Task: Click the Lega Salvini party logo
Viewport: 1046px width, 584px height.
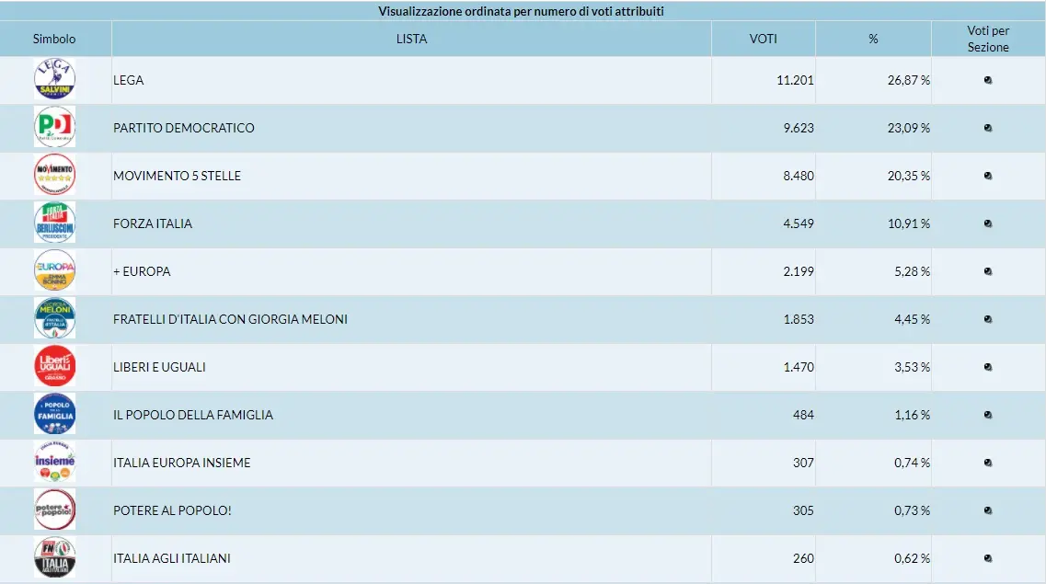Action: [54, 79]
